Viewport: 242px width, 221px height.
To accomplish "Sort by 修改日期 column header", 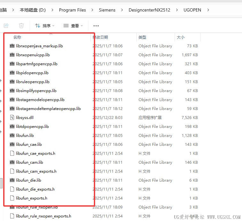I will 100,37.
